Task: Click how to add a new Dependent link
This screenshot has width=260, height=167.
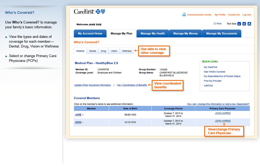Action: (218, 104)
